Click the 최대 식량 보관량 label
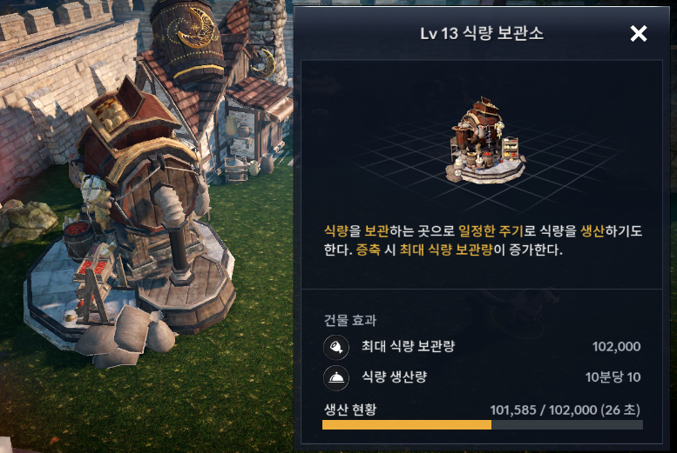 (x=408, y=347)
